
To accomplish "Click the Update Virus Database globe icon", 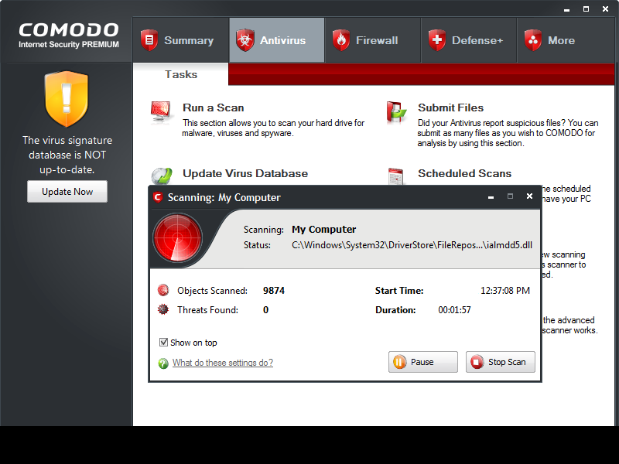I will 162,176.
